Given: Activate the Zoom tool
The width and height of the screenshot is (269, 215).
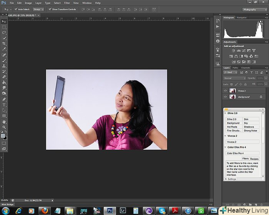Looking at the screenshot, I should tap(4, 127).
